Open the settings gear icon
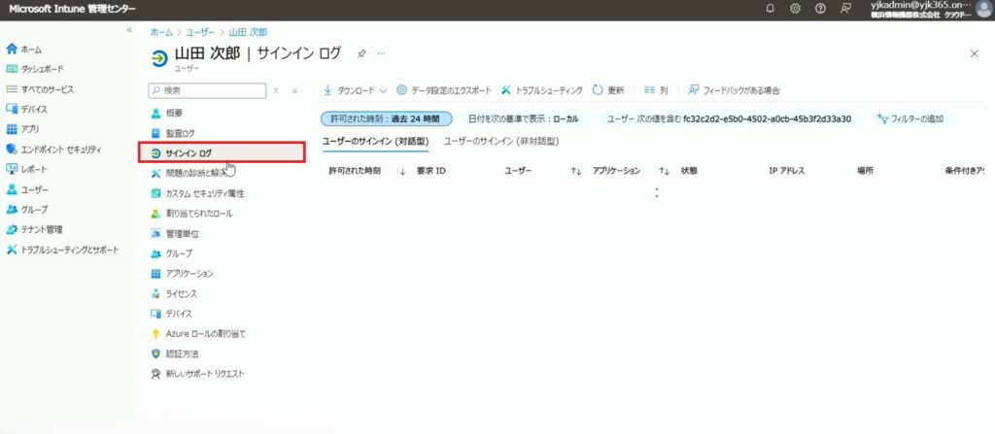The height and width of the screenshot is (434, 995). point(795,9)
